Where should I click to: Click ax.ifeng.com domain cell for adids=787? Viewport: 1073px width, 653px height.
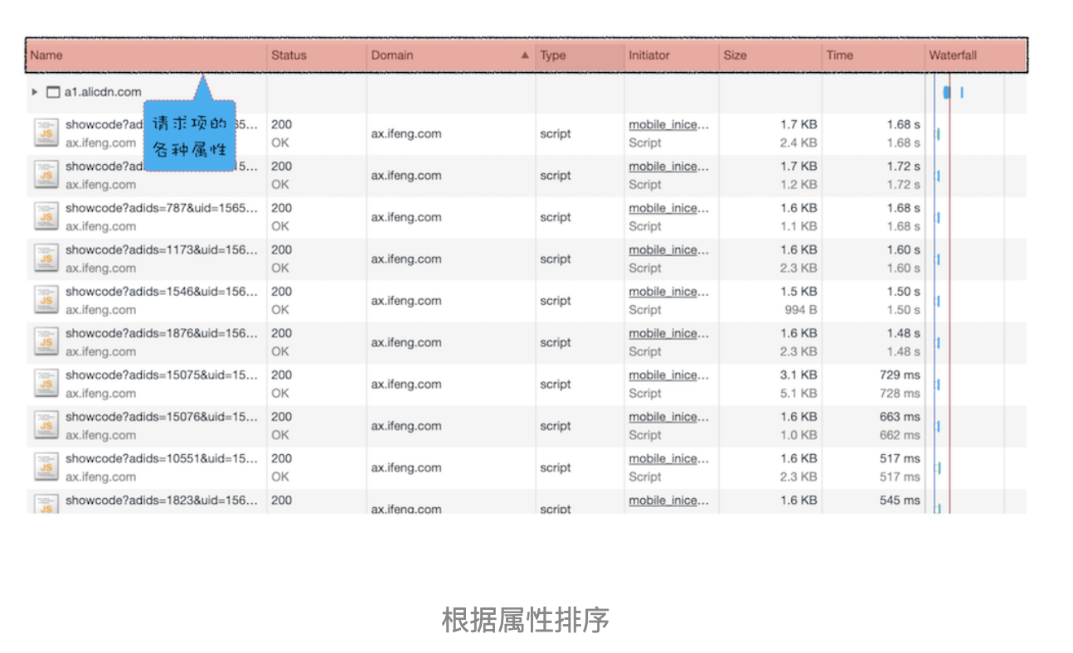pos(406,217)
